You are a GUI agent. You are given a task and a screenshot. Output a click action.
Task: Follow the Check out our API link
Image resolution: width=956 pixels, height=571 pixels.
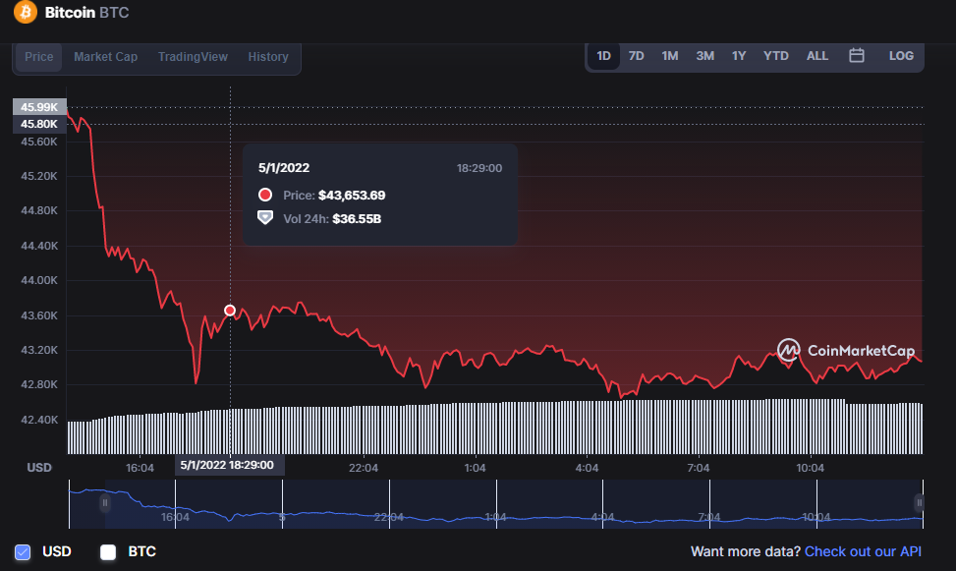click(x=863, y=551)
